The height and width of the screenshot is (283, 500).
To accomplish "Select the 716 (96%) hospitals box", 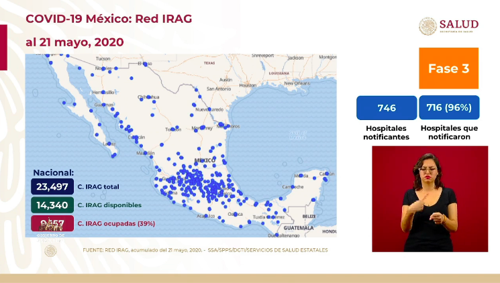I will (449, 108).
